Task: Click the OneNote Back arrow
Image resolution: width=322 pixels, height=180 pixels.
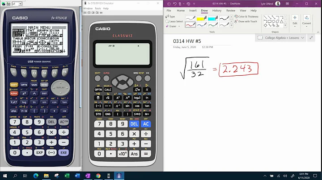Action: pyautogui.click(x=169, y=4)
